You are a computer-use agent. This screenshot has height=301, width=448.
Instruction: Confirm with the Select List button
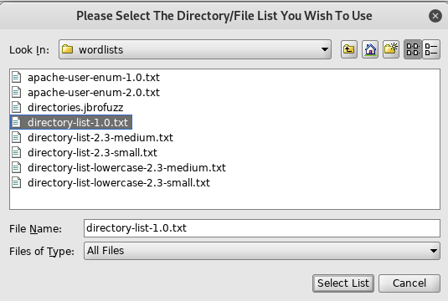343,283
